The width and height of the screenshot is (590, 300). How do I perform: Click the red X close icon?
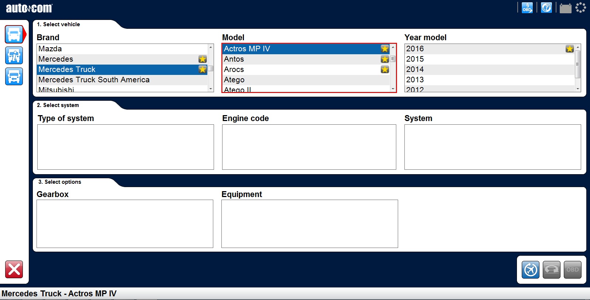tap(14, 269)
